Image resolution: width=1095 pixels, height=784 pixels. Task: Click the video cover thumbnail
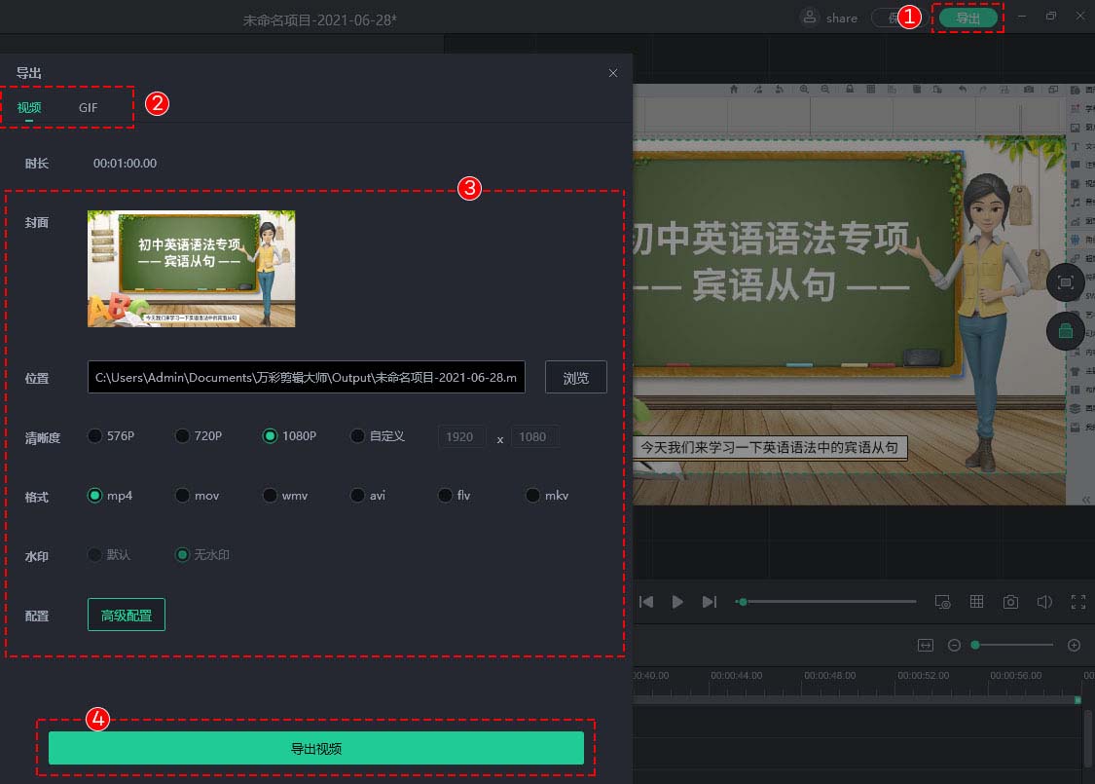[191, 268]
